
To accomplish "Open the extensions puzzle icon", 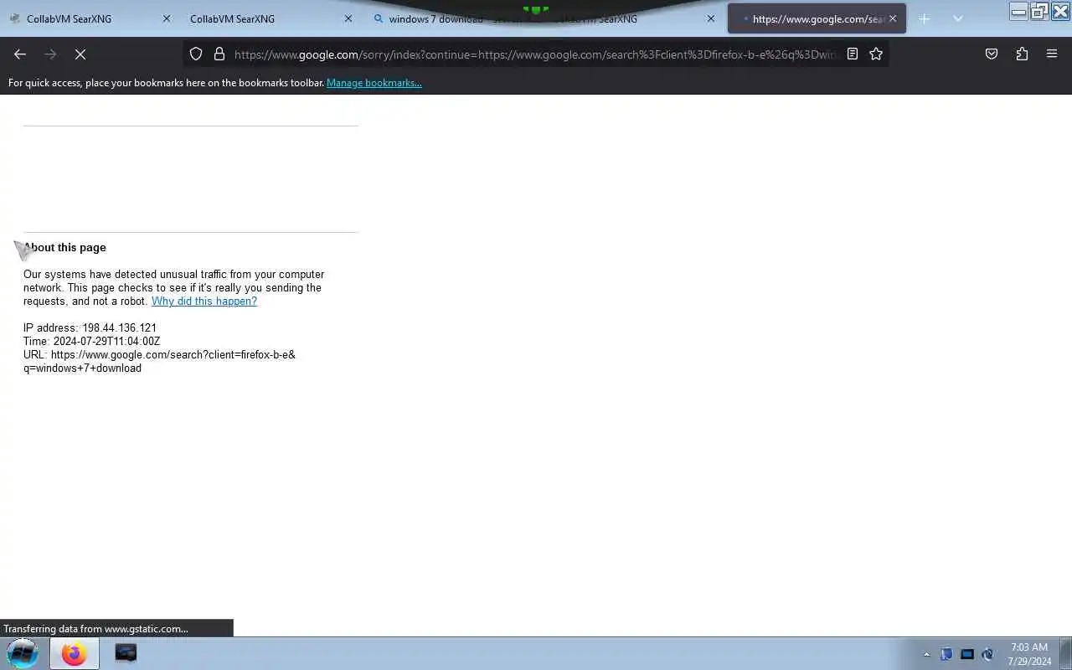I will coord(1022,54).
